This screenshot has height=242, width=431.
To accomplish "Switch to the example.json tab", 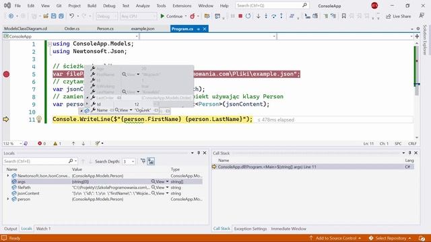I will tap(143, 28).
